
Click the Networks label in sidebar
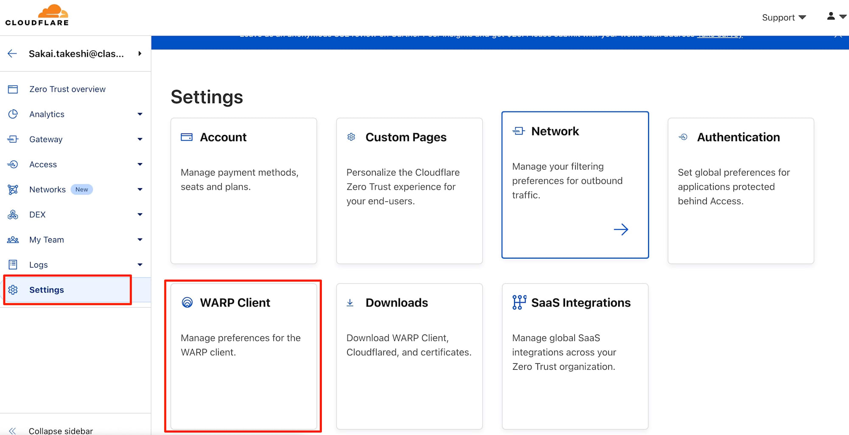[48, 190]
